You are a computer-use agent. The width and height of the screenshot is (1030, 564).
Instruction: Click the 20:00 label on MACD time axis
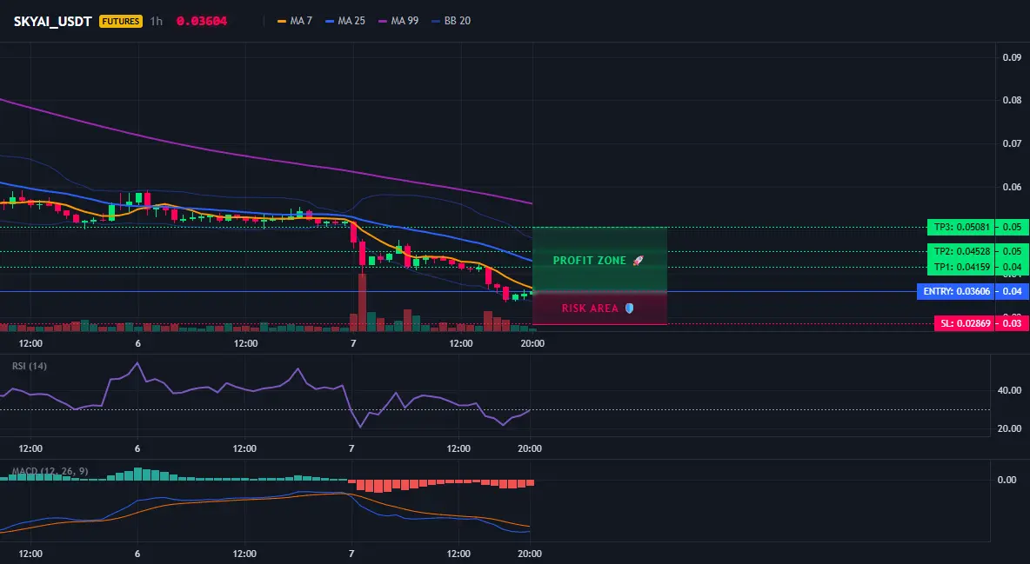(530, 554)
